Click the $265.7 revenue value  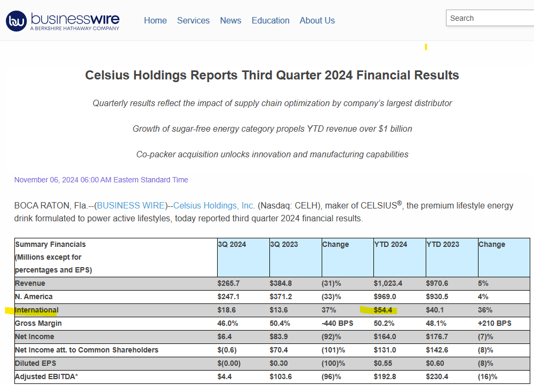point(228,283)
